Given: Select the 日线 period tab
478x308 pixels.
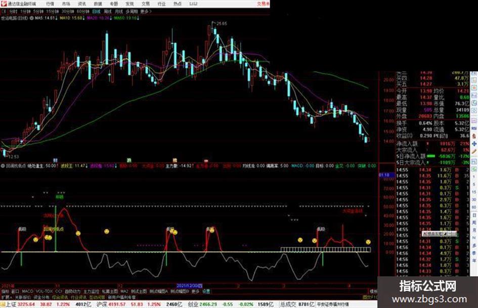Looking at the screenshot, I should coord(96,12).
